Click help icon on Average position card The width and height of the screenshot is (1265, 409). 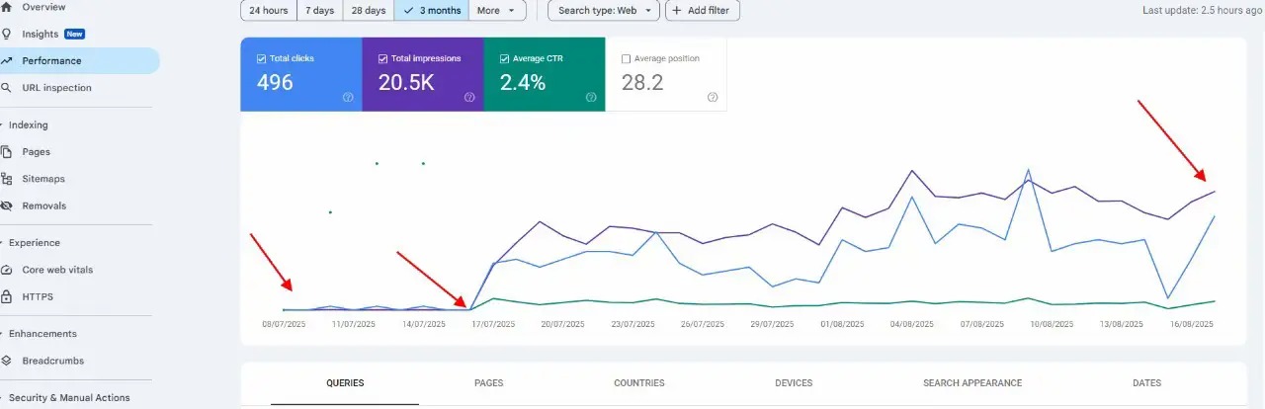click(x=713, y=97)
